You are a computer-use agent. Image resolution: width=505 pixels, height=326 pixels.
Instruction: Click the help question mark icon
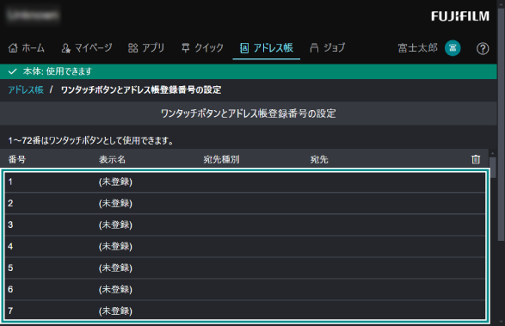[483, 49]
